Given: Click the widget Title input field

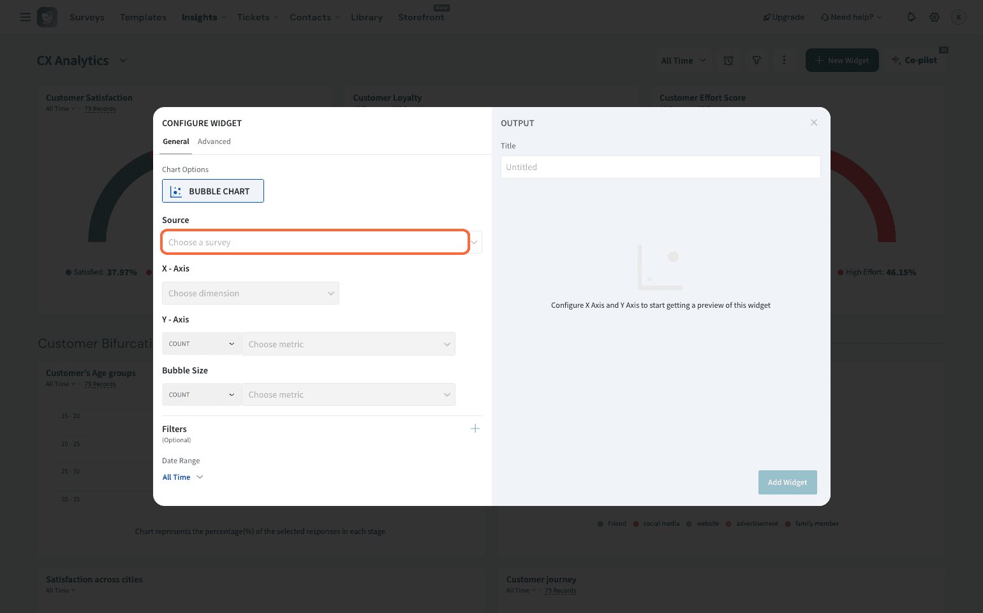Looking at the screenshot, I should click(x=660, y=167).
